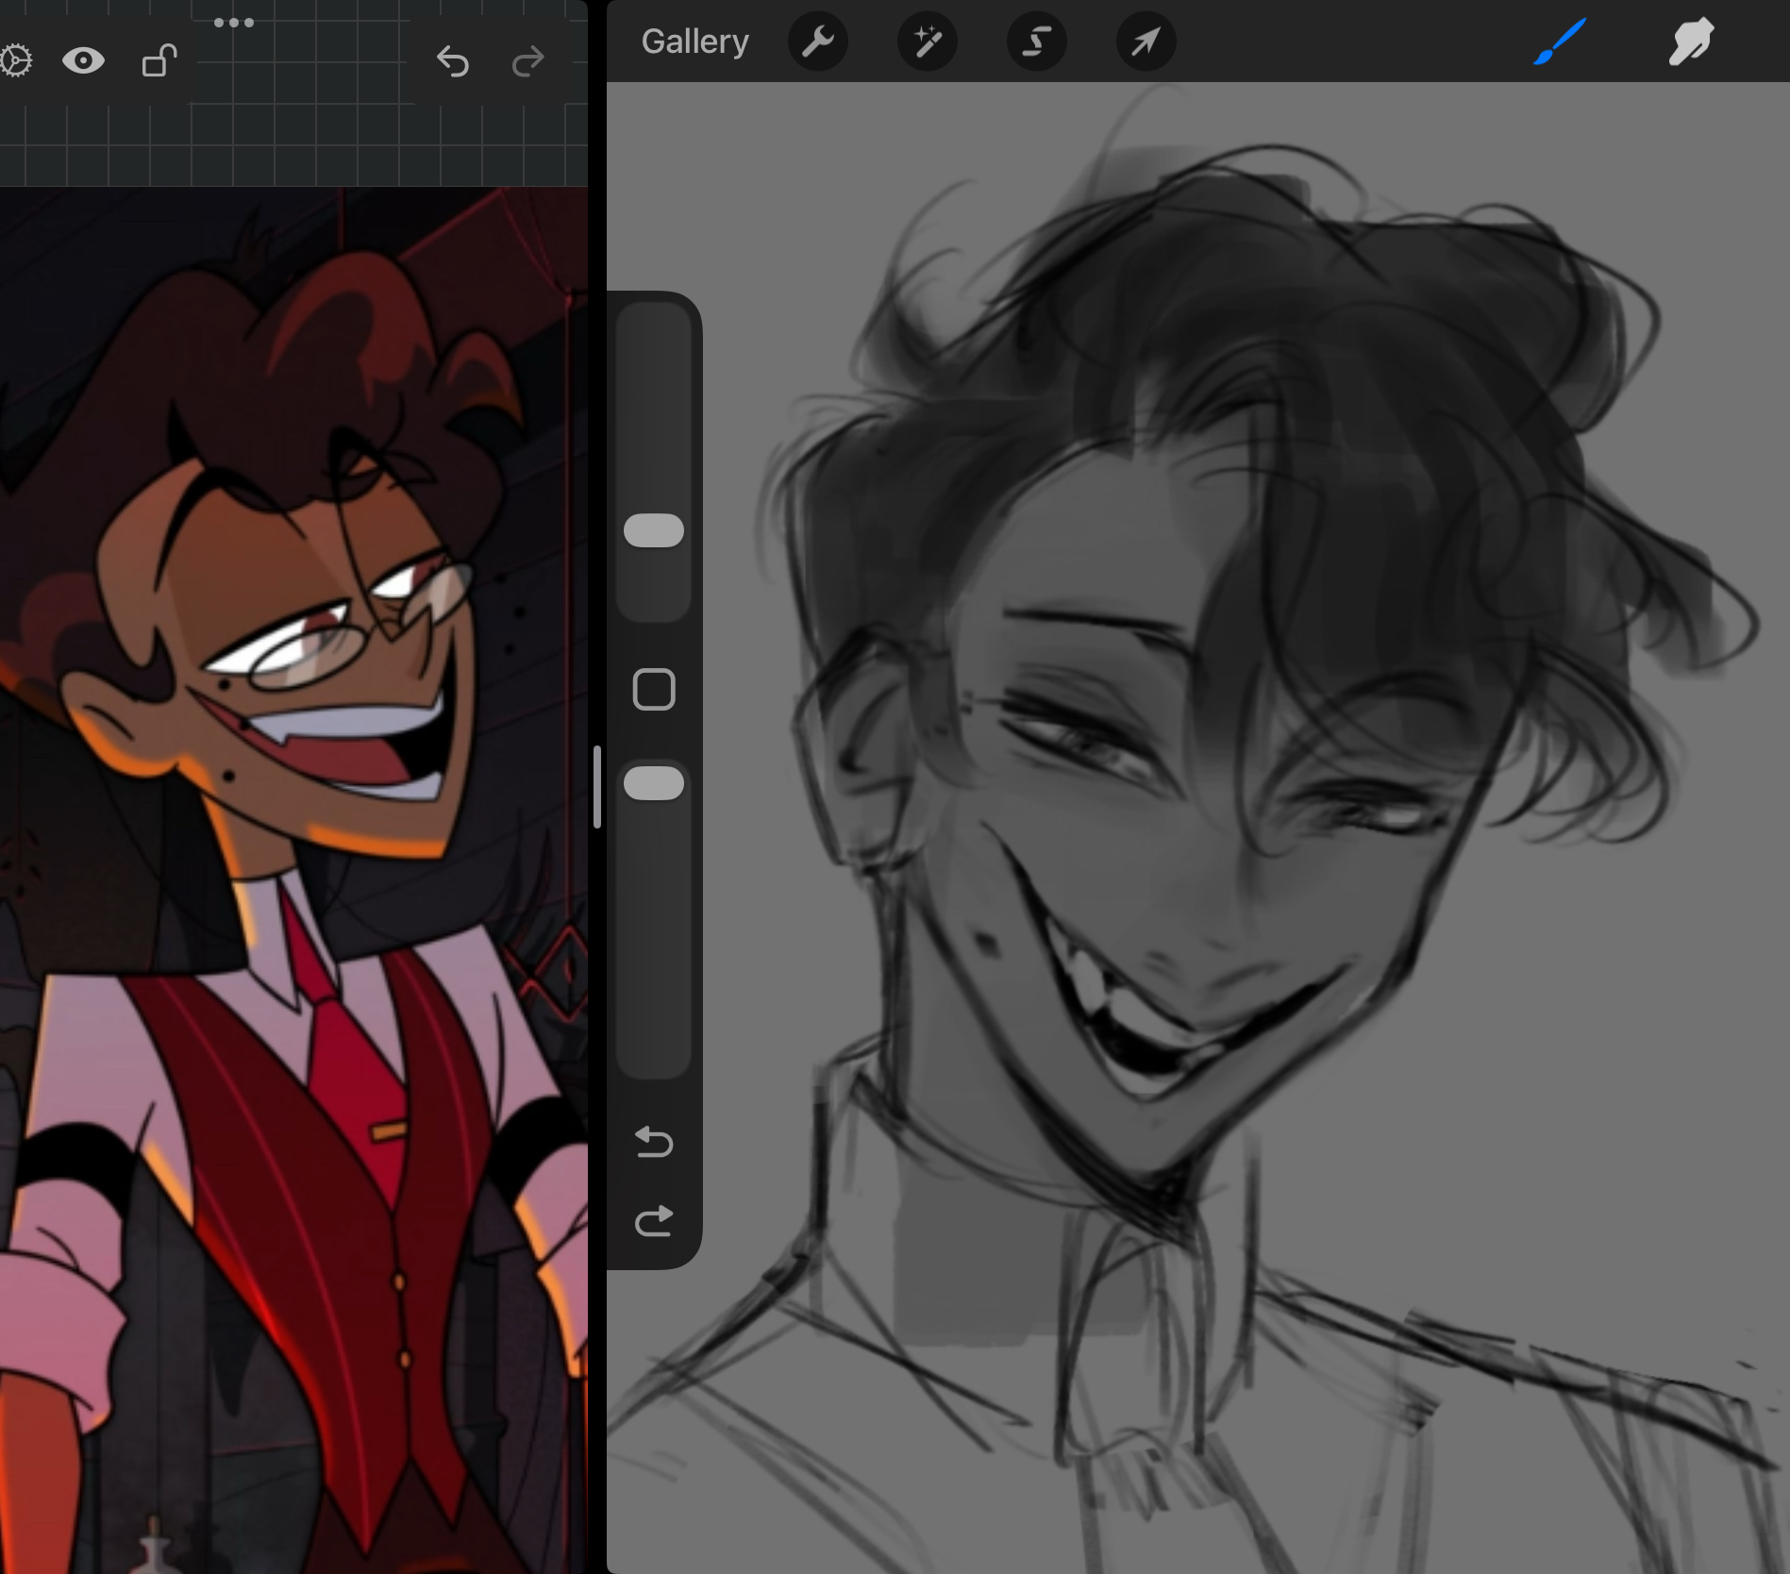
Task: Open the Actions wrench menu
Action: 817,42
